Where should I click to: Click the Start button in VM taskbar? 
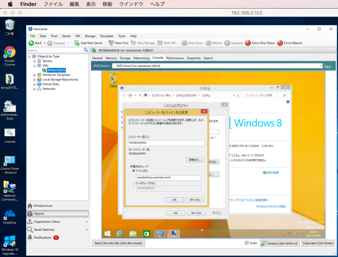pyautogui.click(x=107, y=234)
